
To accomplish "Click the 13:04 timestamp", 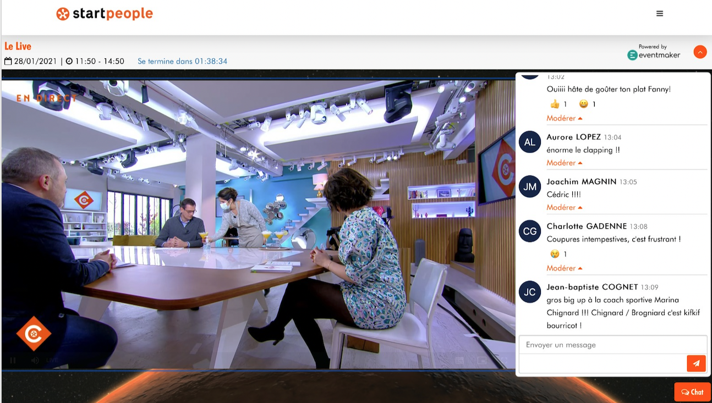I will click(x=612, y=137).
